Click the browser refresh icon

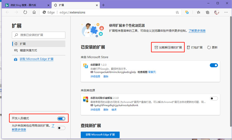pyautogui.click(x=25, y=12)
